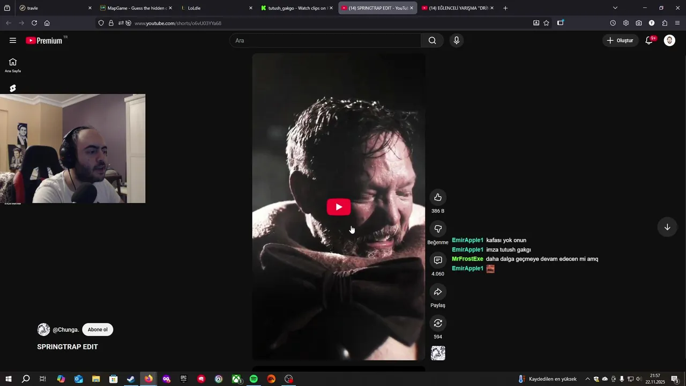Like the SPRINGTRAP EDIT short
The height and width of the screenshot is (386, 686).
pos(438,197)
